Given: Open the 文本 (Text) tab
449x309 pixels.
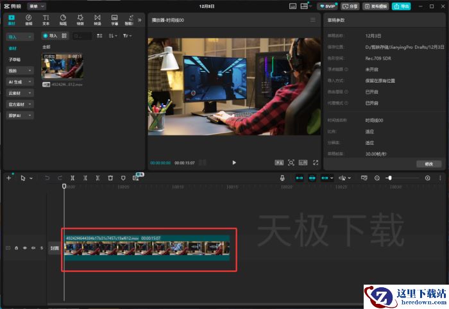Looking at the screenshot, I should click(46, 20).
